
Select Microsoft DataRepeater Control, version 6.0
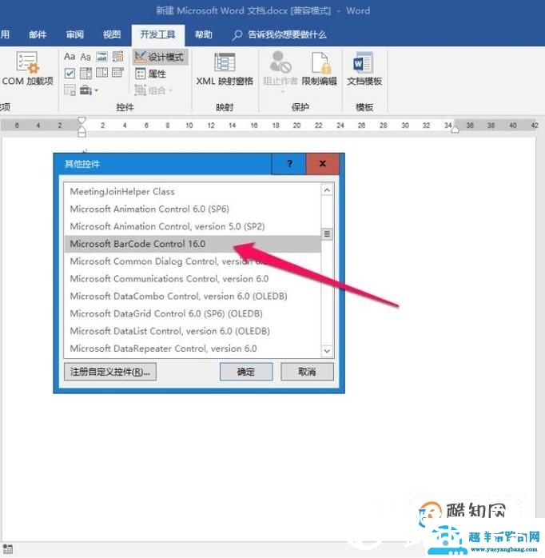pyautogui.click(x=193, y=349)
